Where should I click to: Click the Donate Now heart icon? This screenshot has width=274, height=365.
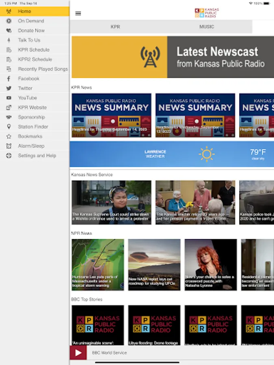click(x=9, y=30)
